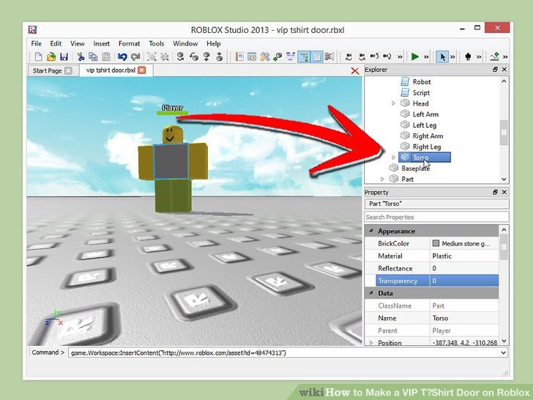The height and width of the screenshot is (400, 533).
Task: Expand the Position property row
Action: (371, 343)
